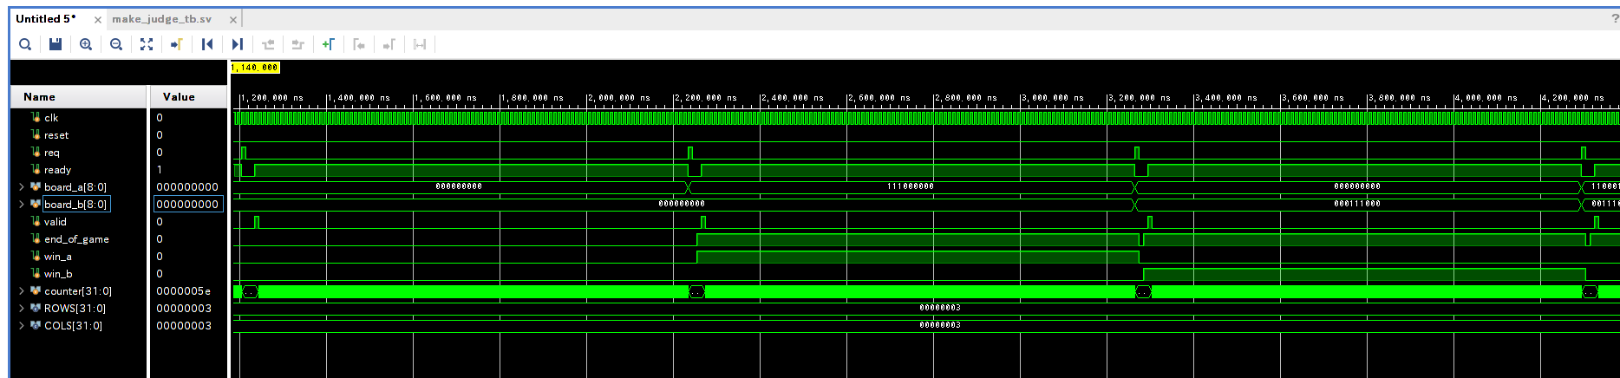1620x378 pixels.
Task: Click board_b value 000000000 field
Action: (188, 204)
